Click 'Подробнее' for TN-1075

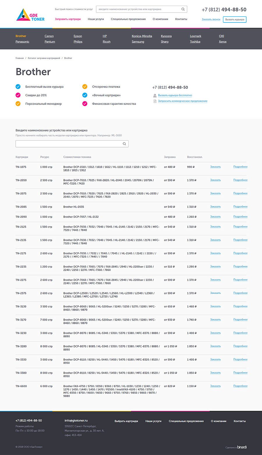(240, 167)
